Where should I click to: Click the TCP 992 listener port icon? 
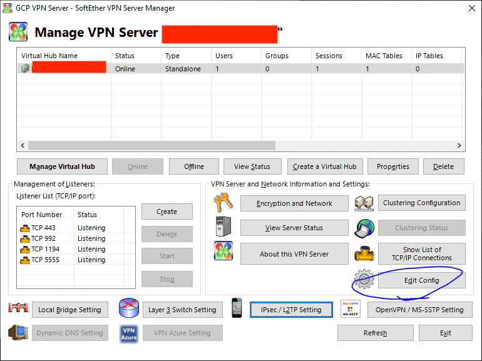[x=25, y=239]
